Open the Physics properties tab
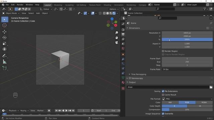This screenshot has width=214, height=120. 123,68
